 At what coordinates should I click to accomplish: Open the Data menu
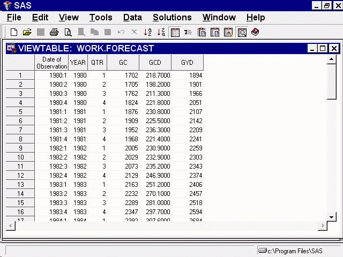[132, 18]
